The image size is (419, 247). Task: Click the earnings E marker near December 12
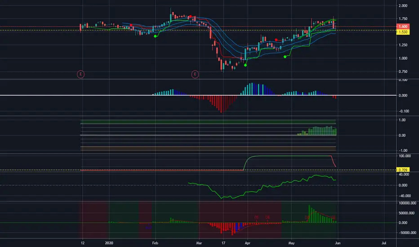pos(81,74)
